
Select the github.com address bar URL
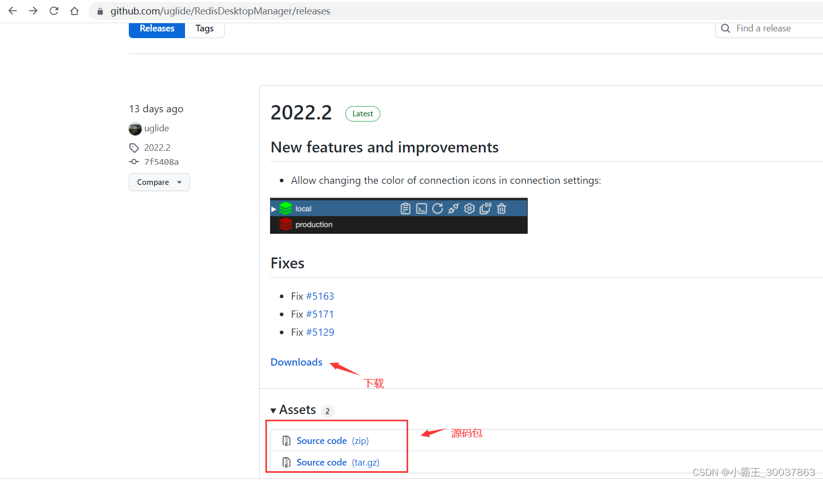pyautogui.click(x=220, y=11)
